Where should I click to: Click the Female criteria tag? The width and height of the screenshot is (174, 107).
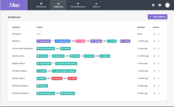click(41, 71)
